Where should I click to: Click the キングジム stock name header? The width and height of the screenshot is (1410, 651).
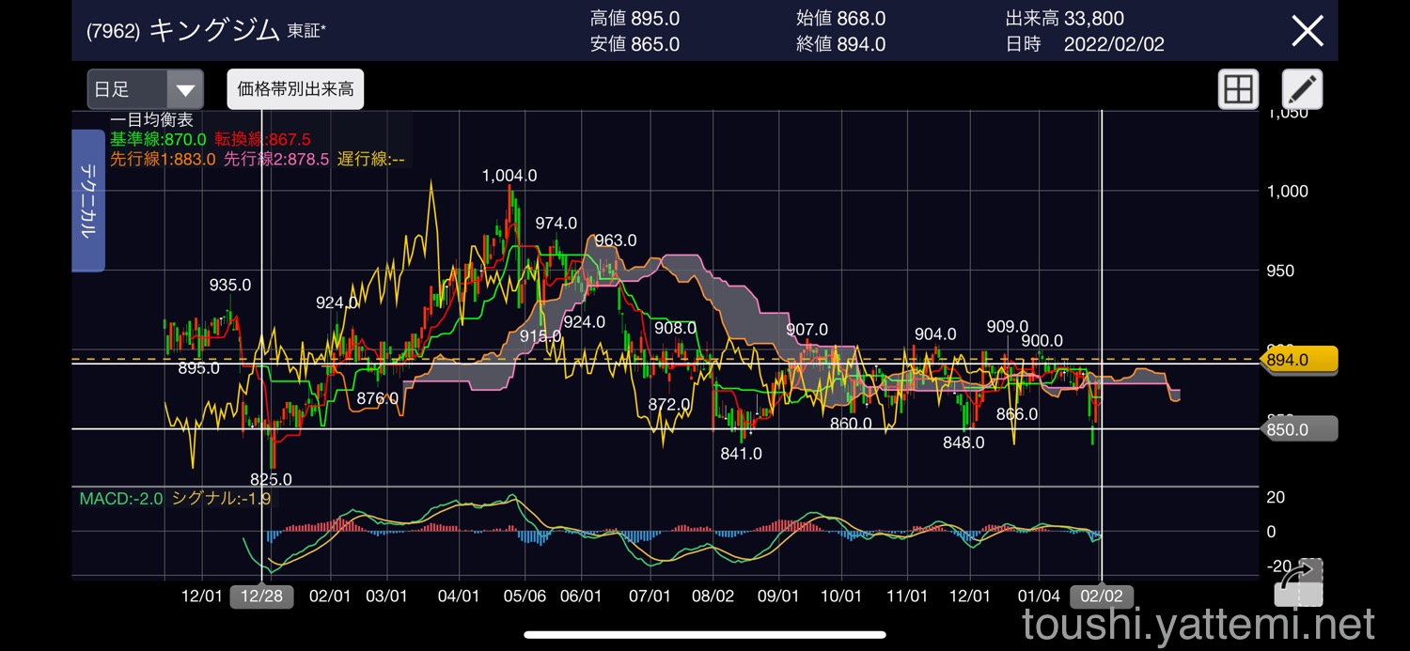coord(214,30)
